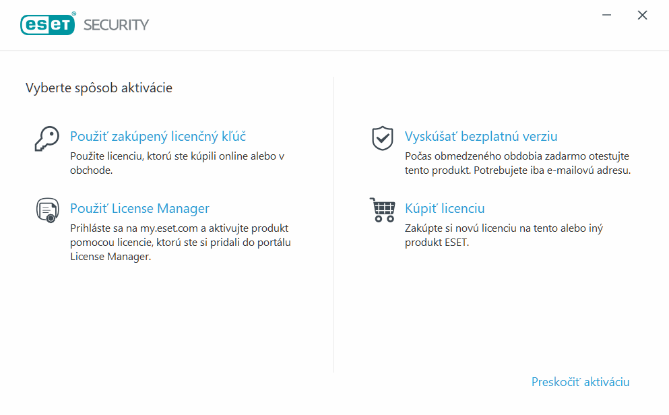Image resolution: width=669 pixels, height=415 pixels.
Task: Open 'Použiť zakúpený licenčný kľúč' option
Action: [158, 137]
